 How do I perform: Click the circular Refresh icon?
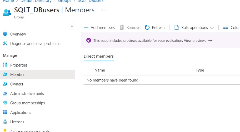tap(147, 27)
